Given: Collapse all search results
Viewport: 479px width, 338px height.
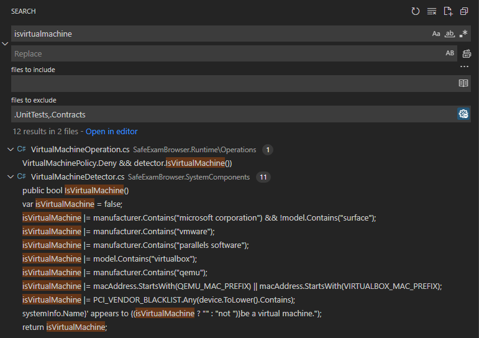Looking at the screenshot, I should [464, 11].
